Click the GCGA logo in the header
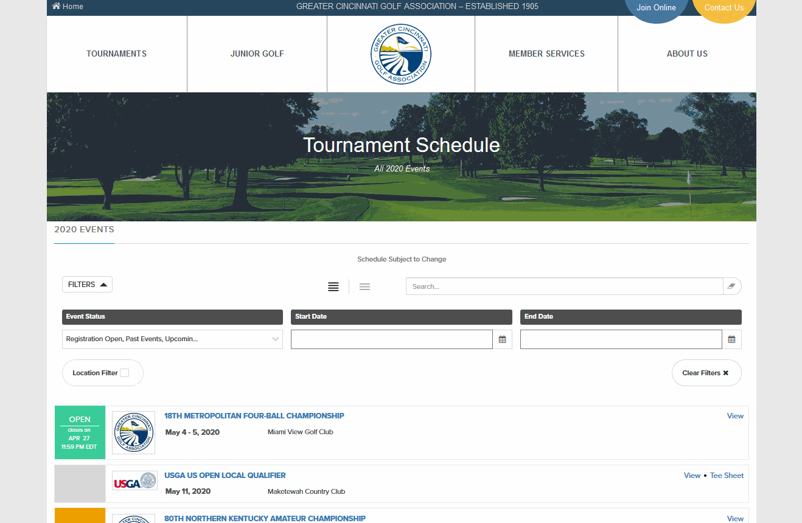 click(x=400, y=54)
